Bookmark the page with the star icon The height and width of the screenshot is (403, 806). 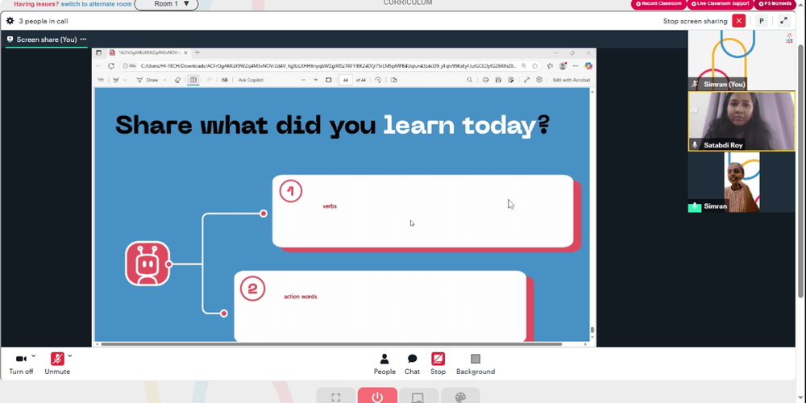(x=535, y=66)
